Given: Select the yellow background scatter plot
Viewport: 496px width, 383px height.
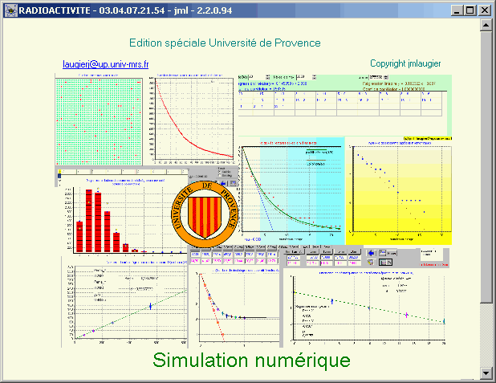Looking at the screenshot, I should (399, 190).
